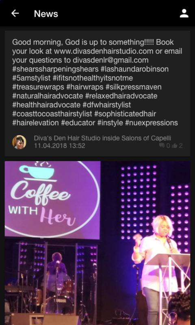Select the News header title

[46, 14]
